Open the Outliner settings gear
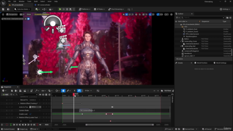233x131 pixels. pyautogui.click(x=230, y=18)
